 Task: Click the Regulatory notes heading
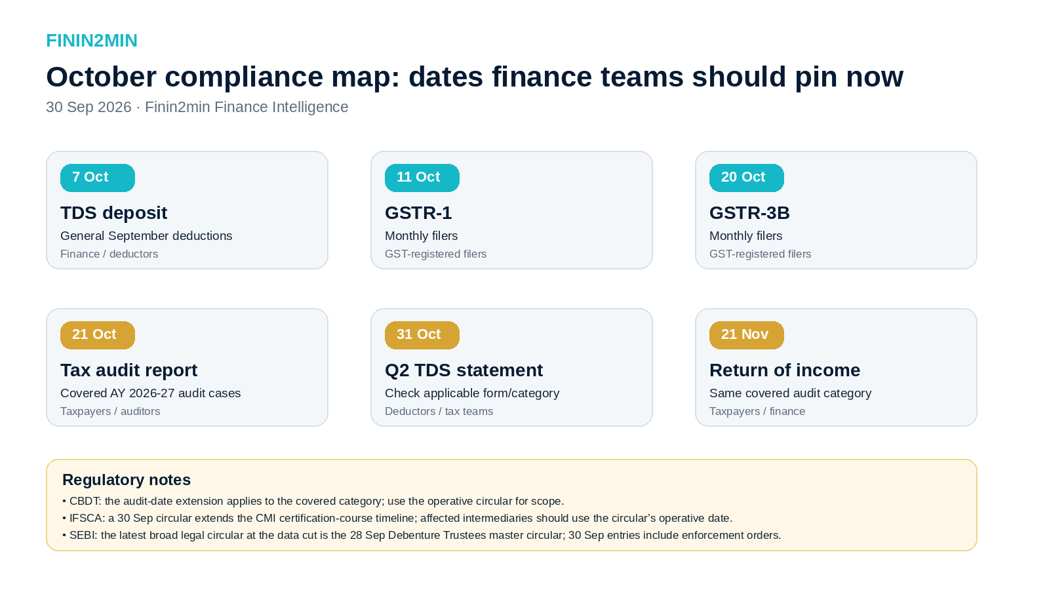pos(127,480)
